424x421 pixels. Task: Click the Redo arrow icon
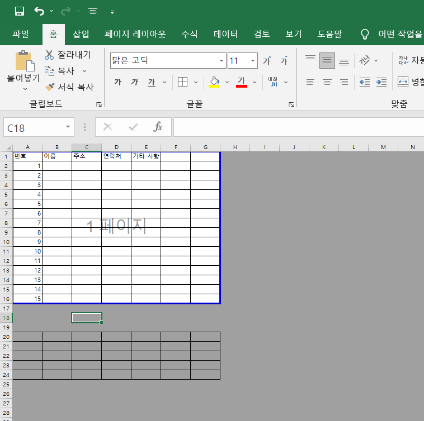(x=65, y=11)
